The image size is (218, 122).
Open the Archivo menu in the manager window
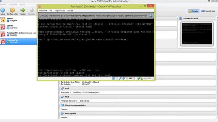tap(4, 4)
